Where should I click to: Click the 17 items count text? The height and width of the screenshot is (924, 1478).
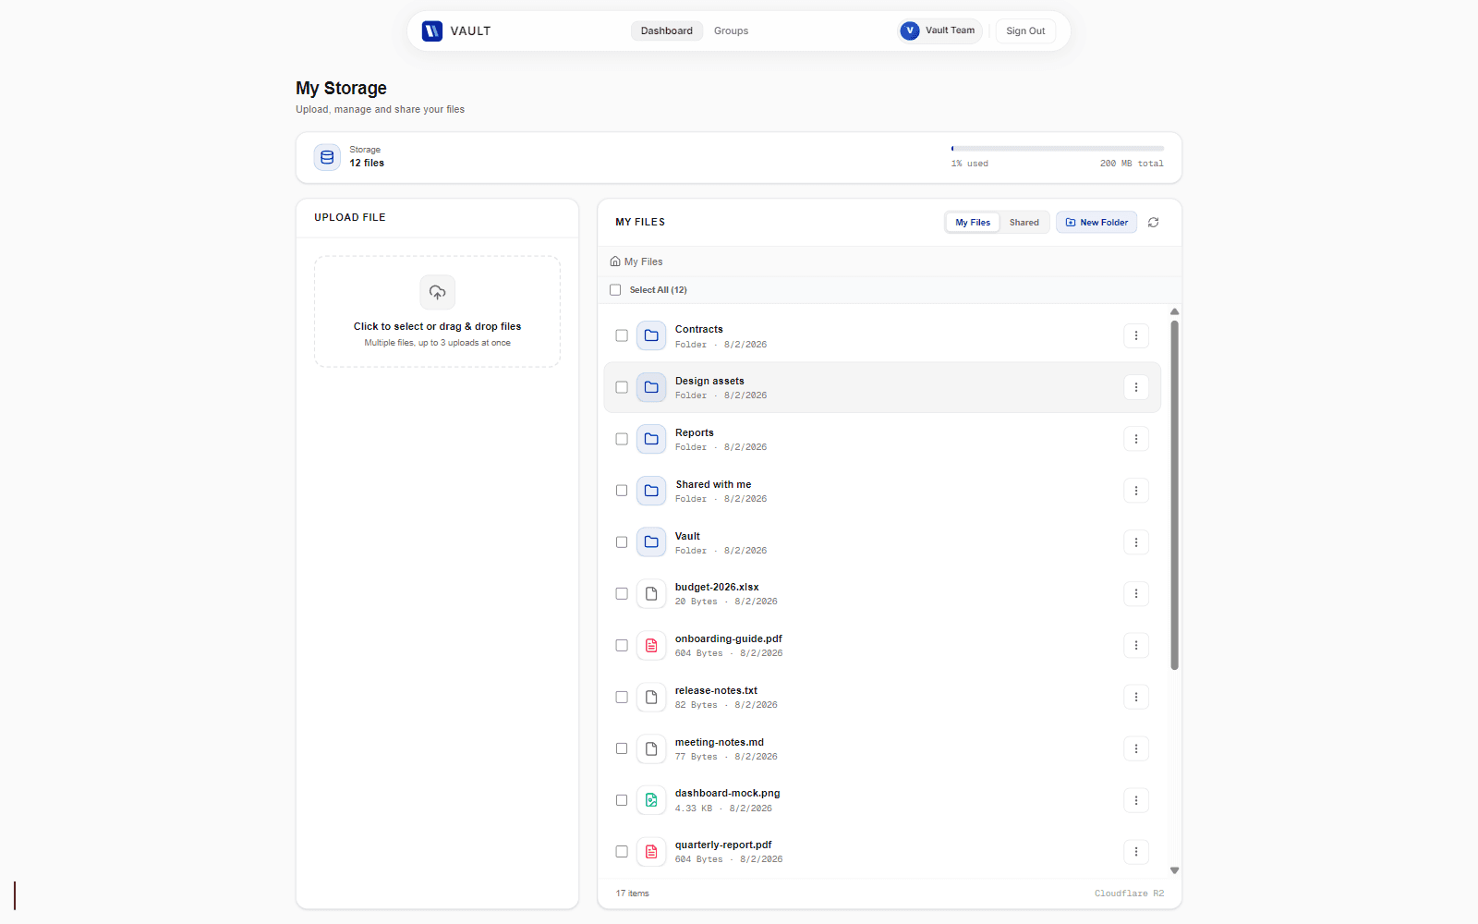633,894
